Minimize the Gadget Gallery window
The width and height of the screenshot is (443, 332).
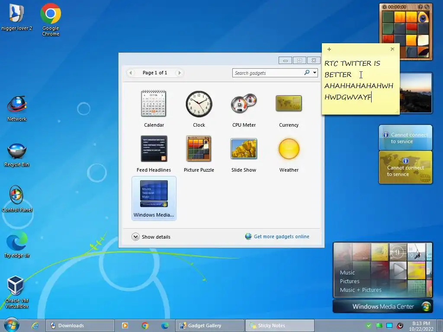tap(286, 61)
